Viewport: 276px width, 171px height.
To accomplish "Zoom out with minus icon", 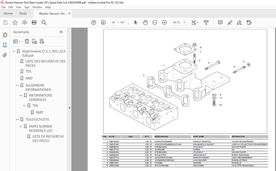I will [155, 23].
